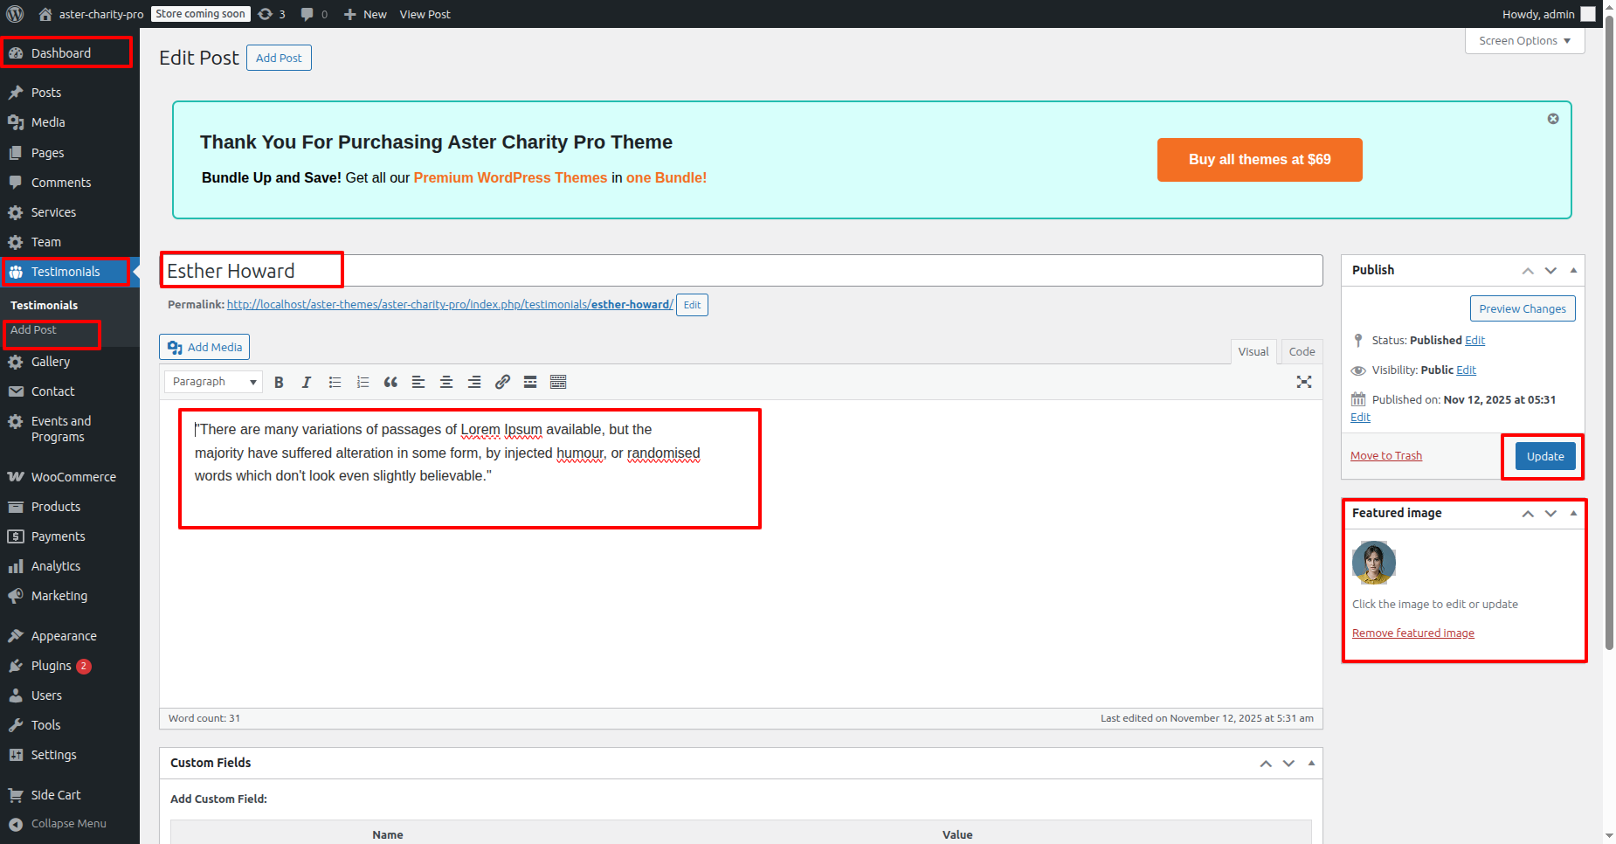
Task: Click the Update button
Action: pyautogui.click(x=1544, y=456)
